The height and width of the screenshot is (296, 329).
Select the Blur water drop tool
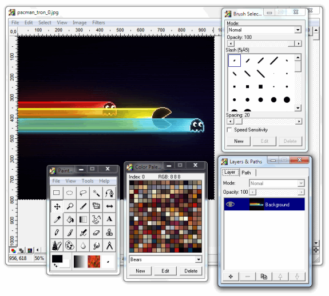(83, 246)
